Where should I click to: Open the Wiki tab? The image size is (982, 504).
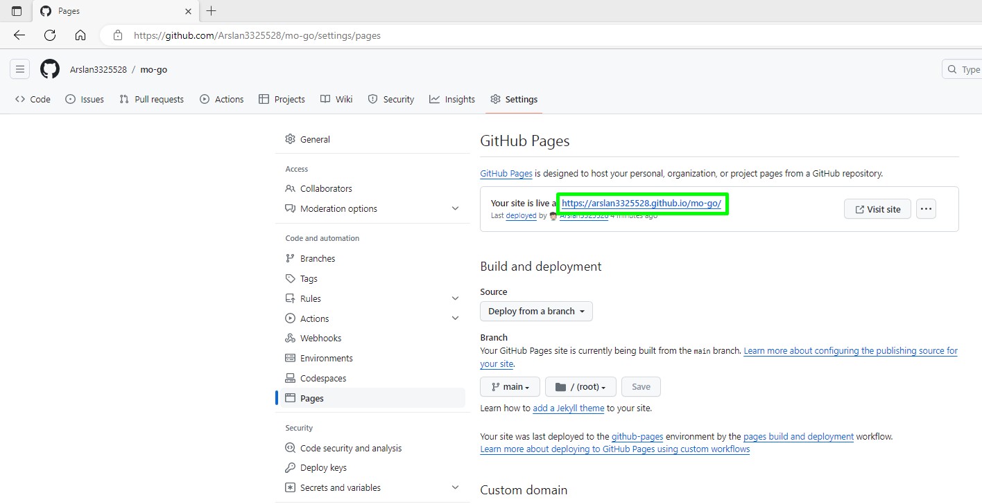pos(336,99)
